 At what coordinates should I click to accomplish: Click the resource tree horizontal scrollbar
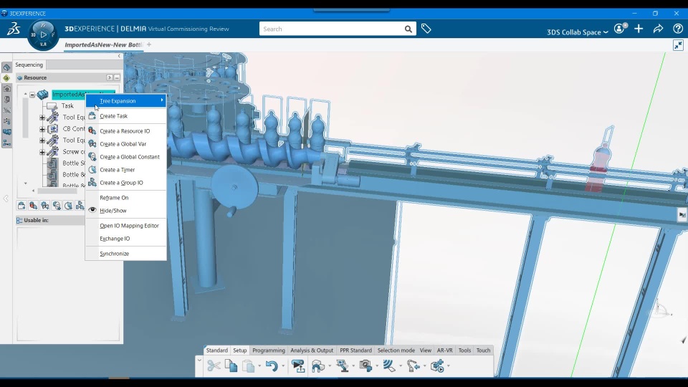click(57, 191)
